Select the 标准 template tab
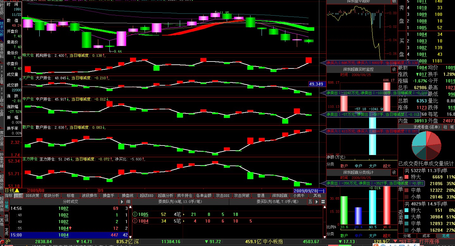455x246 pixels. point(70,196)
